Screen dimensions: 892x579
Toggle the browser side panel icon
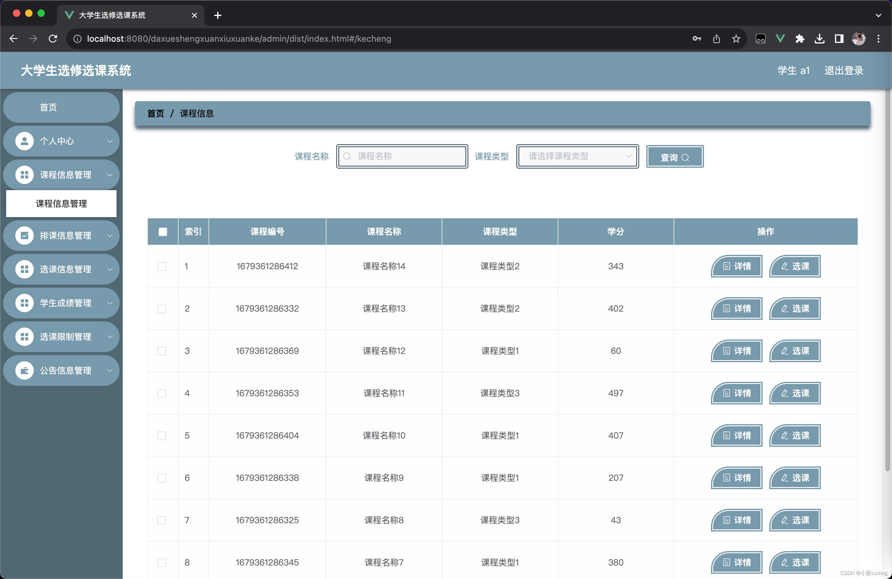(x=839, y=39)
